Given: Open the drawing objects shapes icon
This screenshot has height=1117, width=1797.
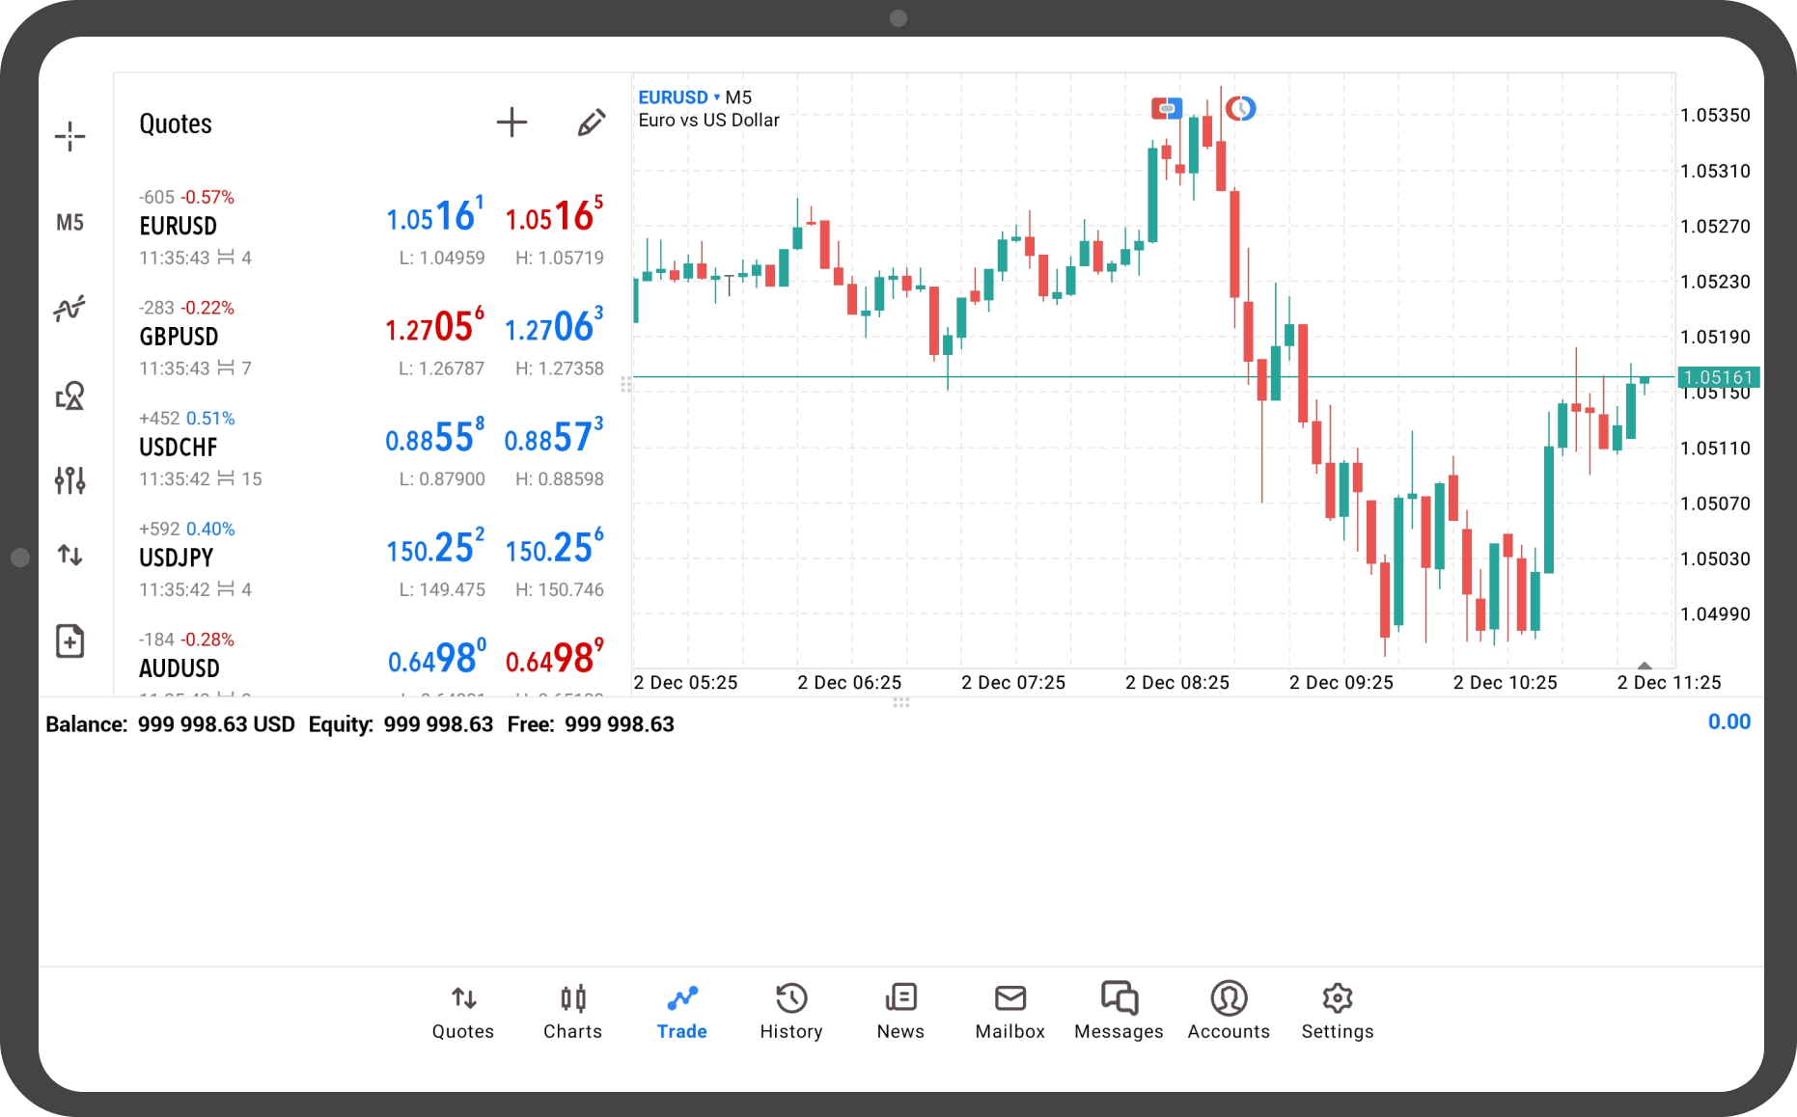Looking at the screenshot, I should 69,395.
